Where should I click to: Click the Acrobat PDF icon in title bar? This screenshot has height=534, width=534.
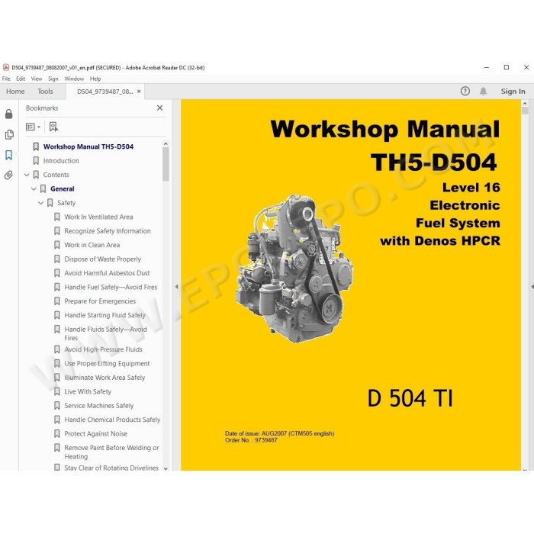coord(6,67)
